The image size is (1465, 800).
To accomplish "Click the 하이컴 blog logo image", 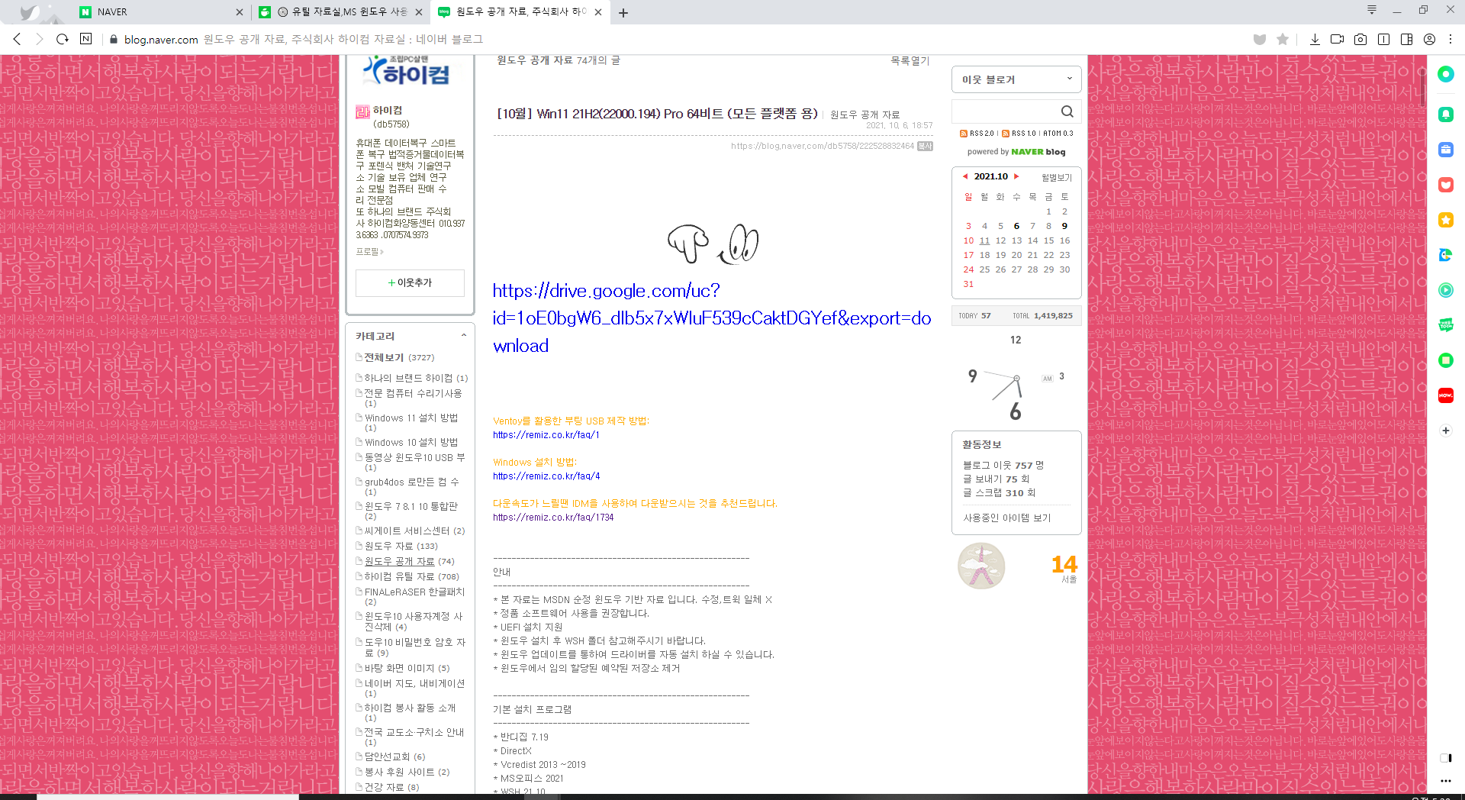I will pyautogui.click(x=407, y=70).
